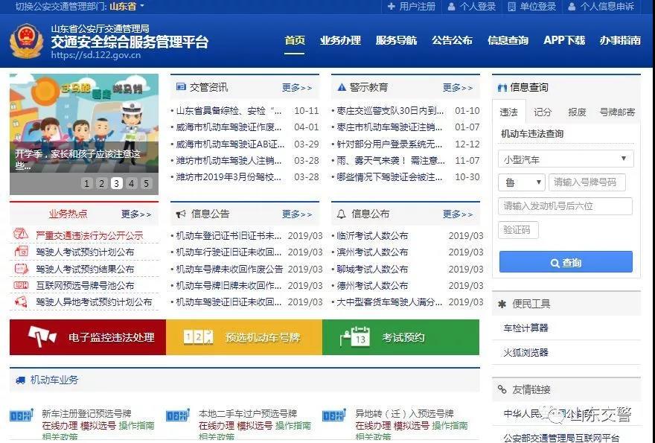Click the police badge logo in header
The width and height of the screenshot is (655, 443).
(x=26, y=41)
